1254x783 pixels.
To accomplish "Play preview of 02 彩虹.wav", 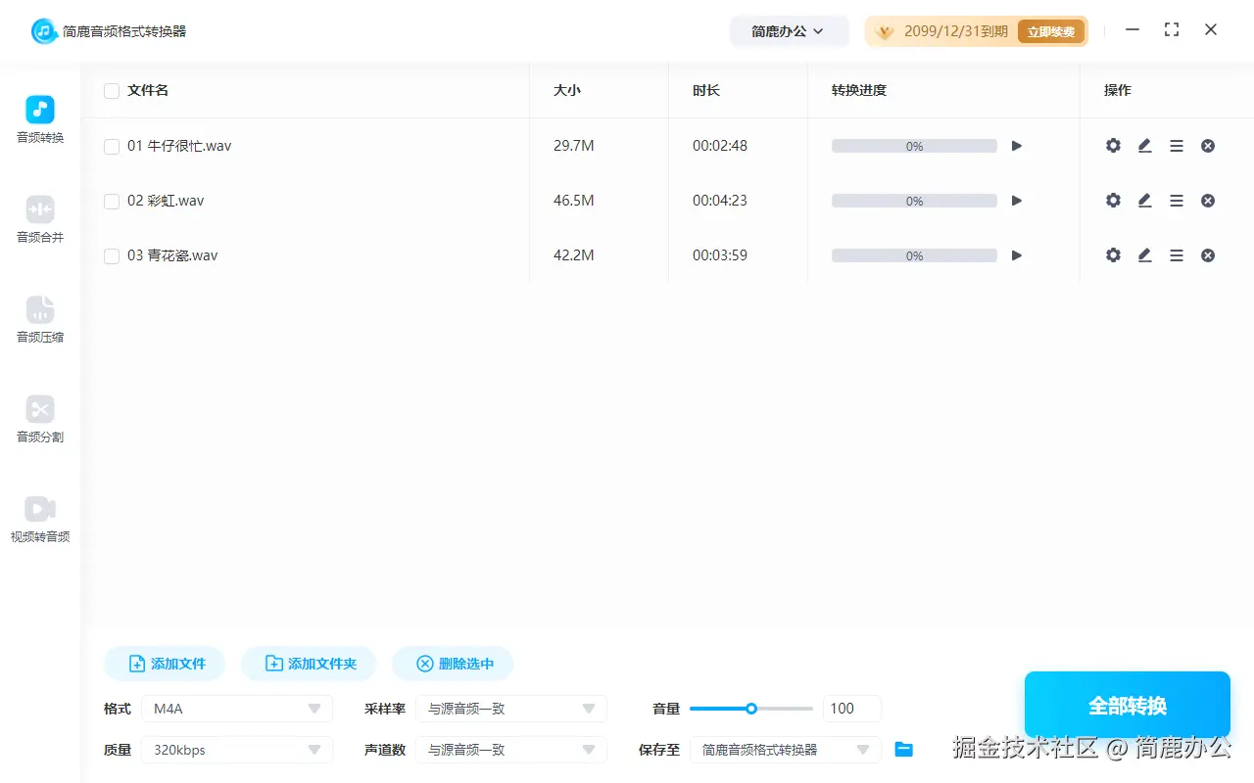I will coord(1016,200).
